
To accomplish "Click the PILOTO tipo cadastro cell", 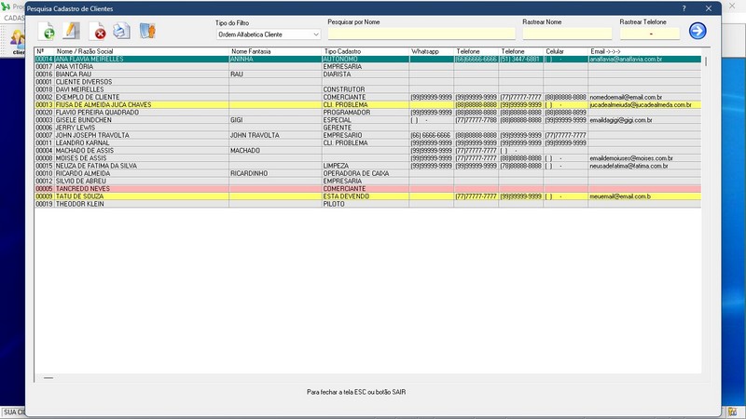I will point(366,204).
